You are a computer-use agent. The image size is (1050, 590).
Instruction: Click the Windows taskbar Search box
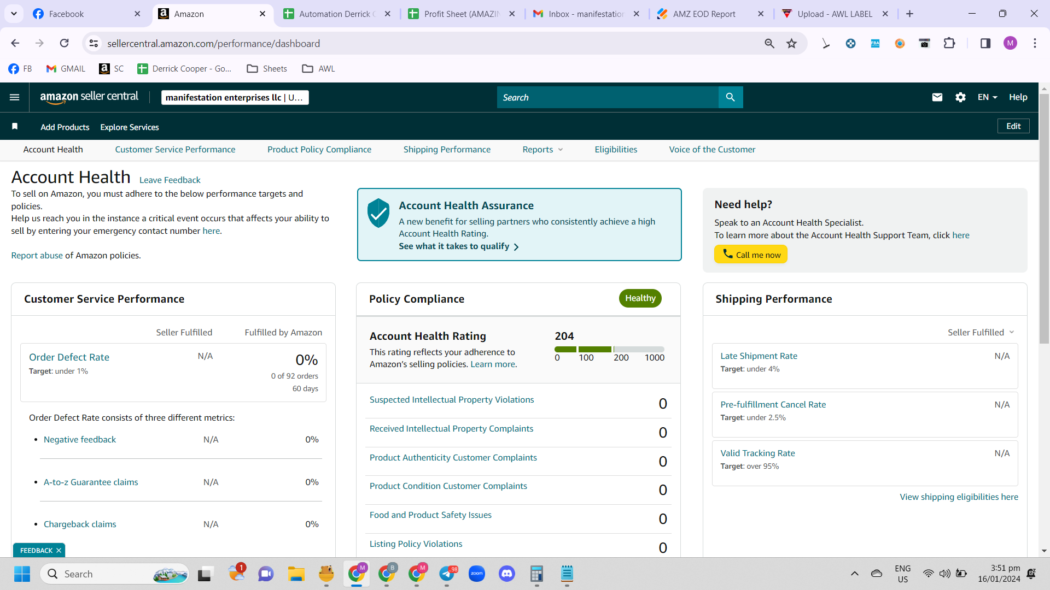tap(115, 574)
